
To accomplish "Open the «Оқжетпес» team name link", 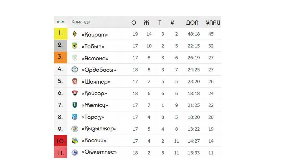I will tap(99, 152).
